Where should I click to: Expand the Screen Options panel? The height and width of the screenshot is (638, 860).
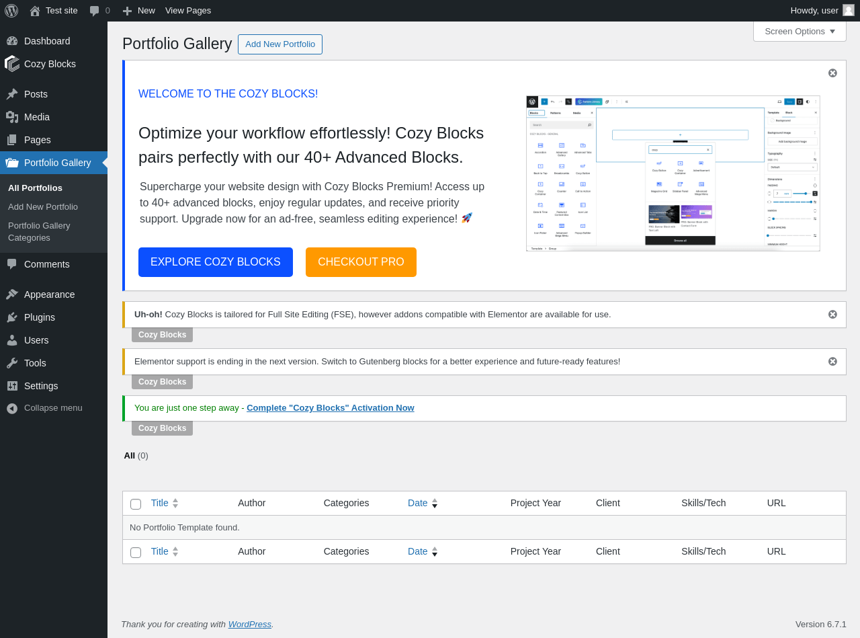point(800,31)
